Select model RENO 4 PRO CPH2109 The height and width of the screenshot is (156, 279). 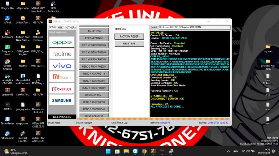coord(94,88)
